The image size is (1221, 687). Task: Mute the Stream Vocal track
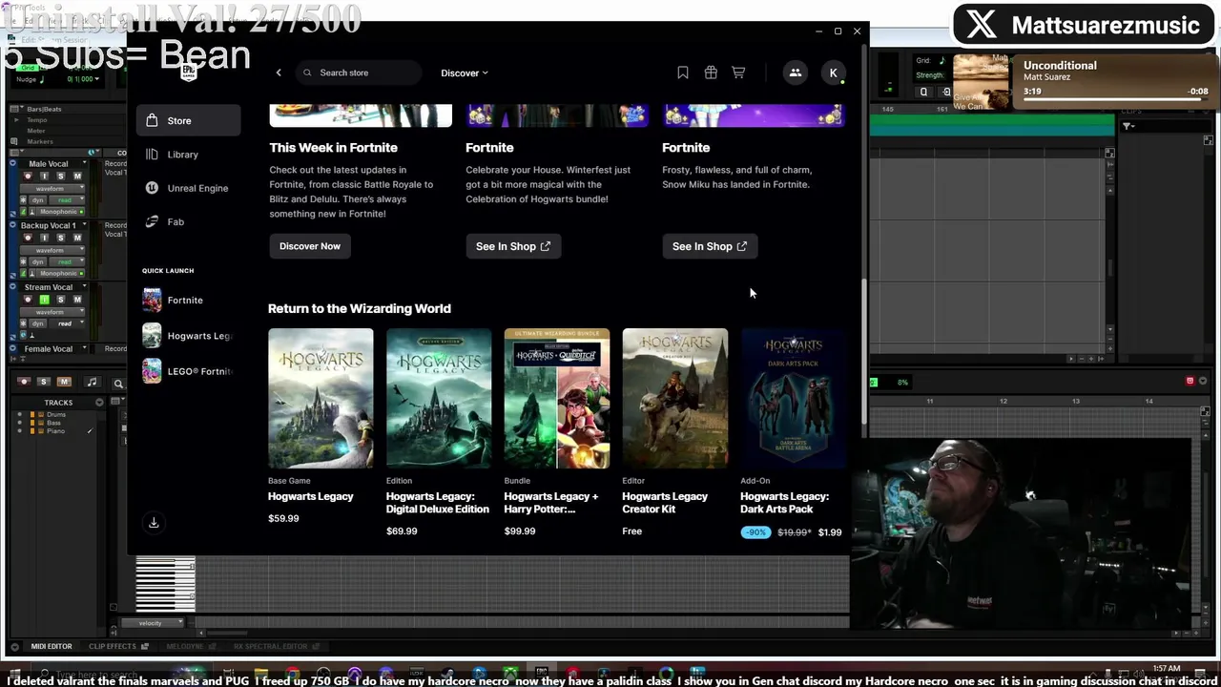tap(77, 300)
